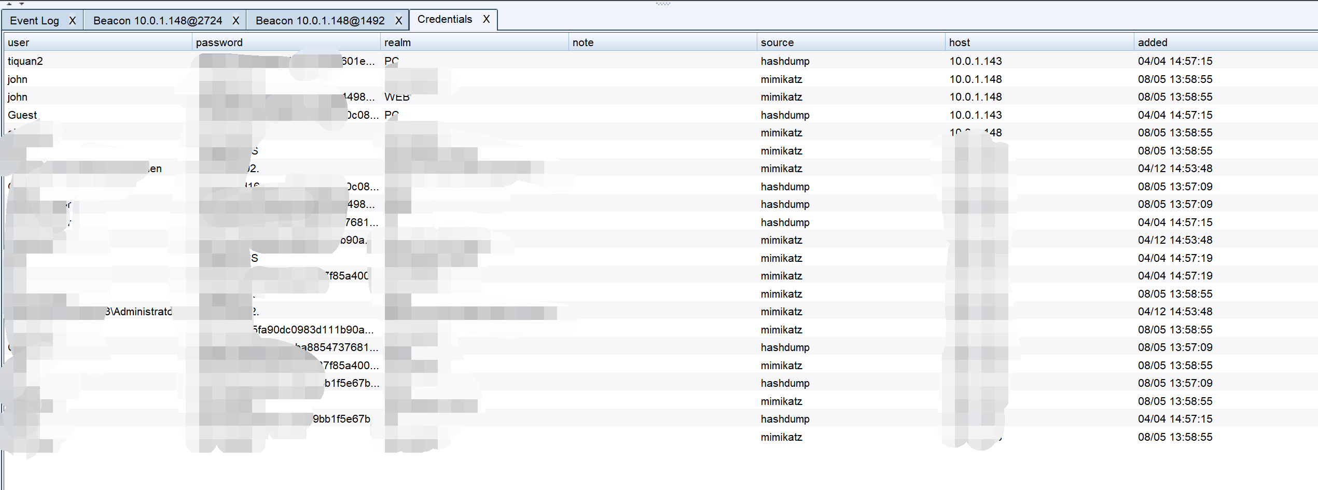Sort by the added column header
The image size is (1318, 490).
point(1224,43)
